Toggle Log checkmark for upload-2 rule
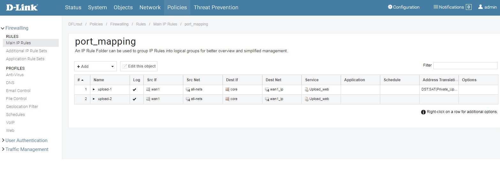 tap(134, 99)
